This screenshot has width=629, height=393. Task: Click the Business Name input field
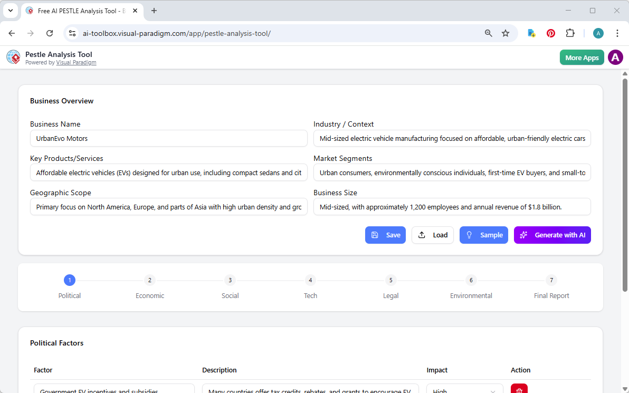169,138
